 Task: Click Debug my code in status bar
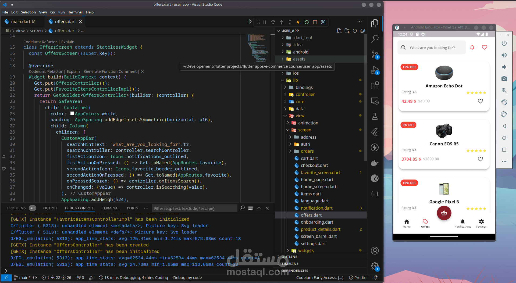point(187,278)
